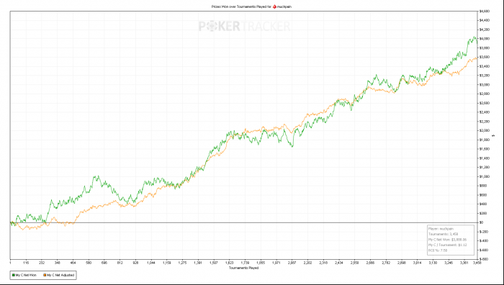The height and width of the screenshot is (285, 504).
Task: Click the $600 y-axis label
Action: (483, 195)
